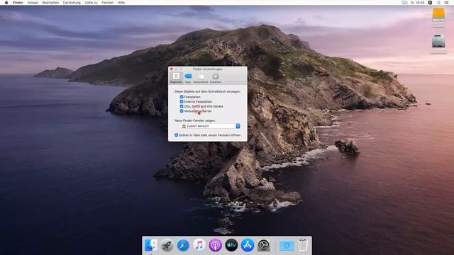Switch to Allgemein preferences tab
The height and width of the screenshot is (255, 454).
point(176,78)
